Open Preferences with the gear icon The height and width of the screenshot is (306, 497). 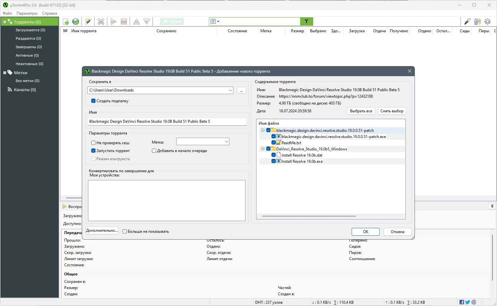click(487, 21)
